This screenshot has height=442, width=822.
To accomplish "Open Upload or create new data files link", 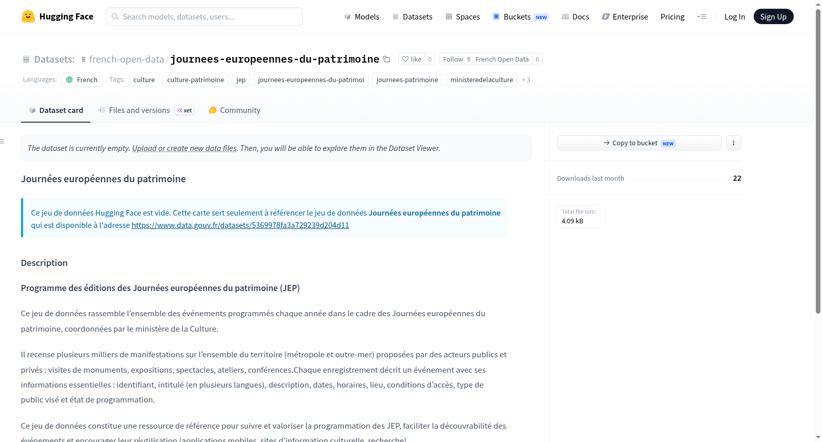I will pos(184,148).
